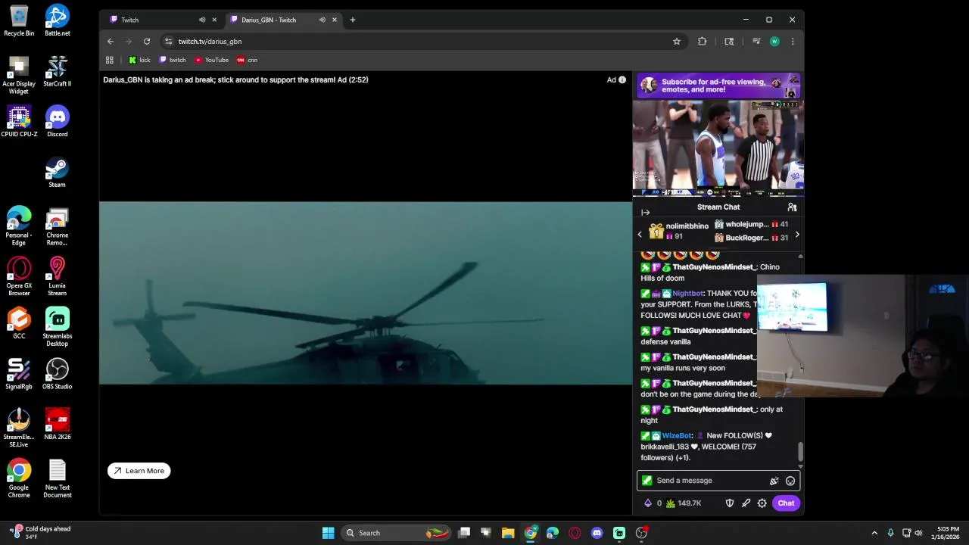This screenshot has height=545, width=969.
Task: Go back to previous page
Action: (111, 42)
